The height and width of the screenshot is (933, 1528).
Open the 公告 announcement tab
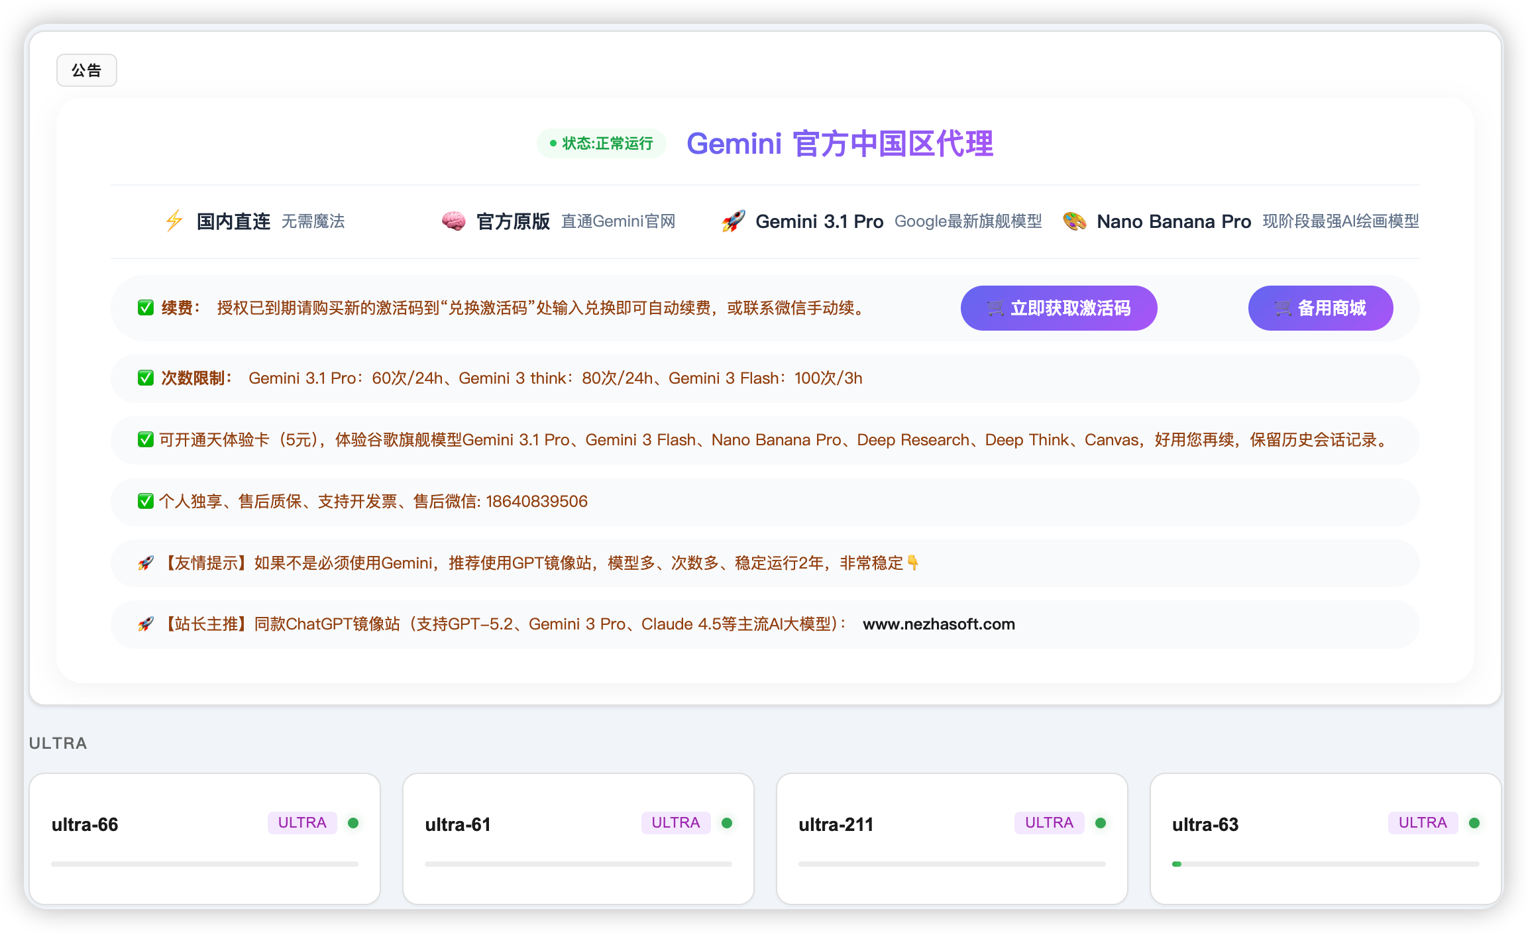point(86,70)
